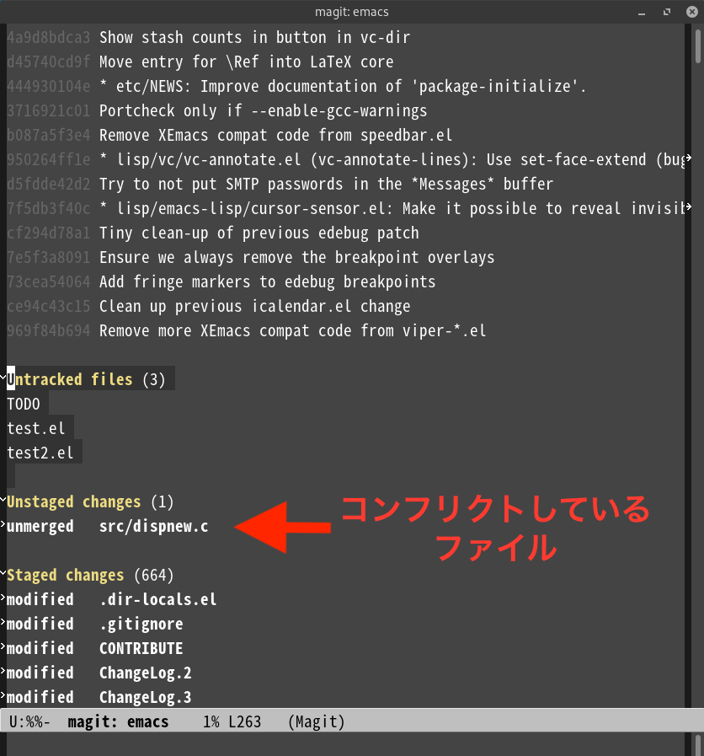Select commit 'Remove more XEmacs compat code'

[292, 330]
